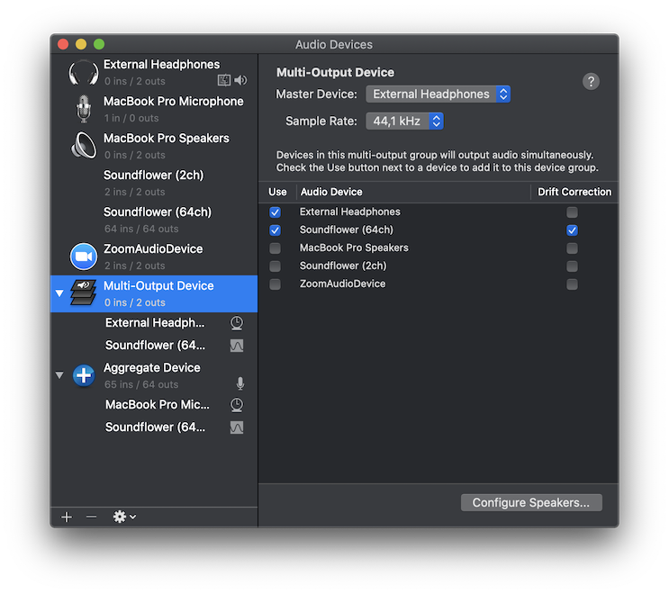The width and height of the screenshot is (669, 594).
Task: Click the drift icon beside Soundflower (64... under Aggregate Device
Action: click(237, 427)
